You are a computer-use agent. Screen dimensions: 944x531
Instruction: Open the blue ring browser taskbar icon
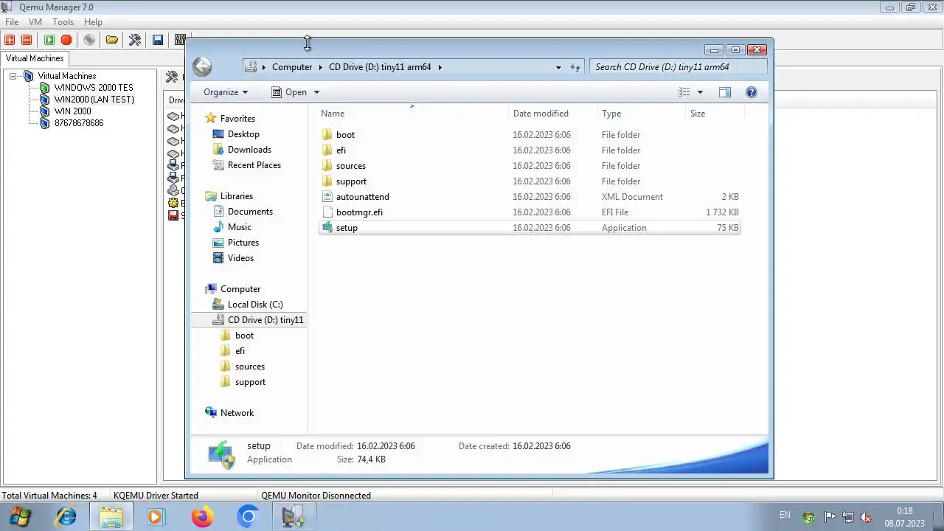249,517
